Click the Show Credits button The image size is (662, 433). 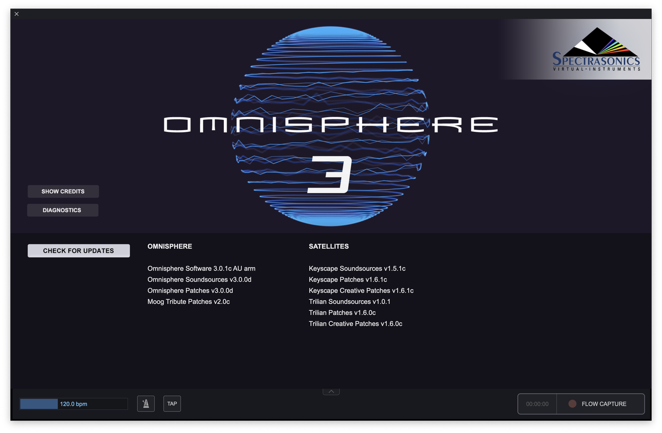(x=63, y=191)
